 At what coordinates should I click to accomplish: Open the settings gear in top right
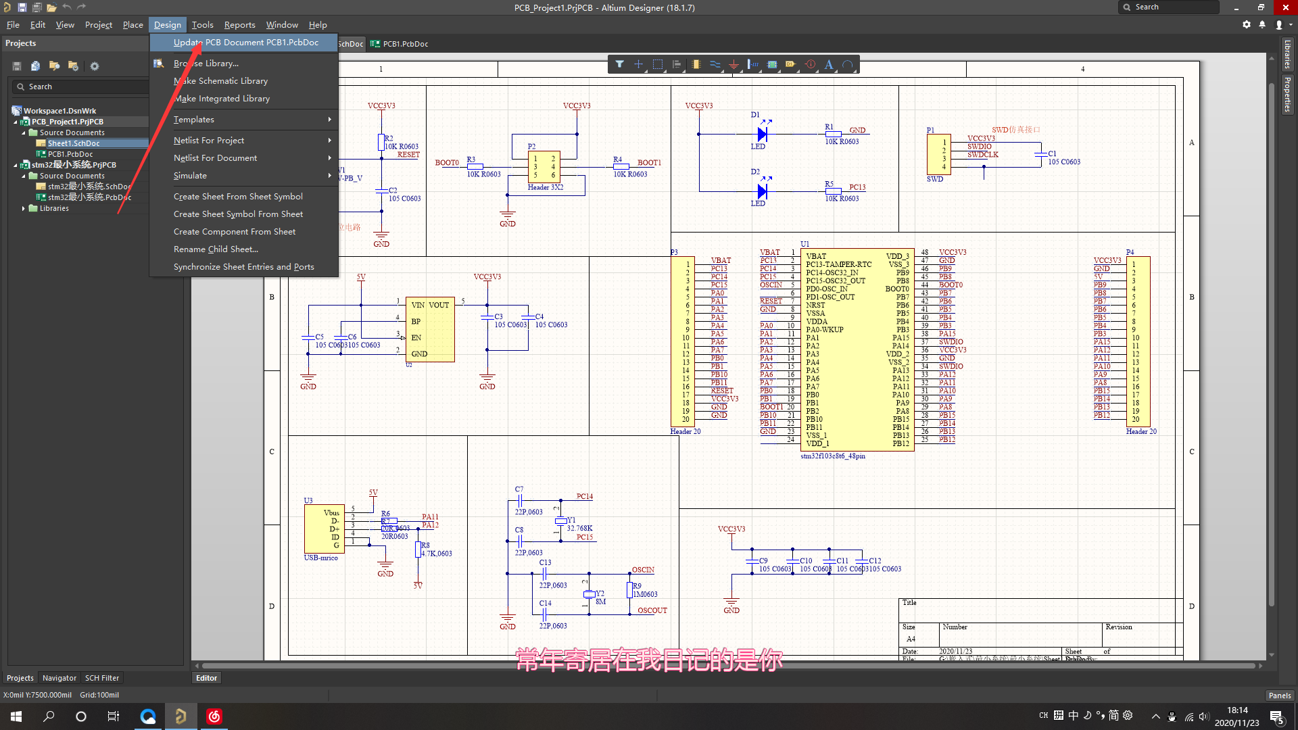coord(1247,24)
